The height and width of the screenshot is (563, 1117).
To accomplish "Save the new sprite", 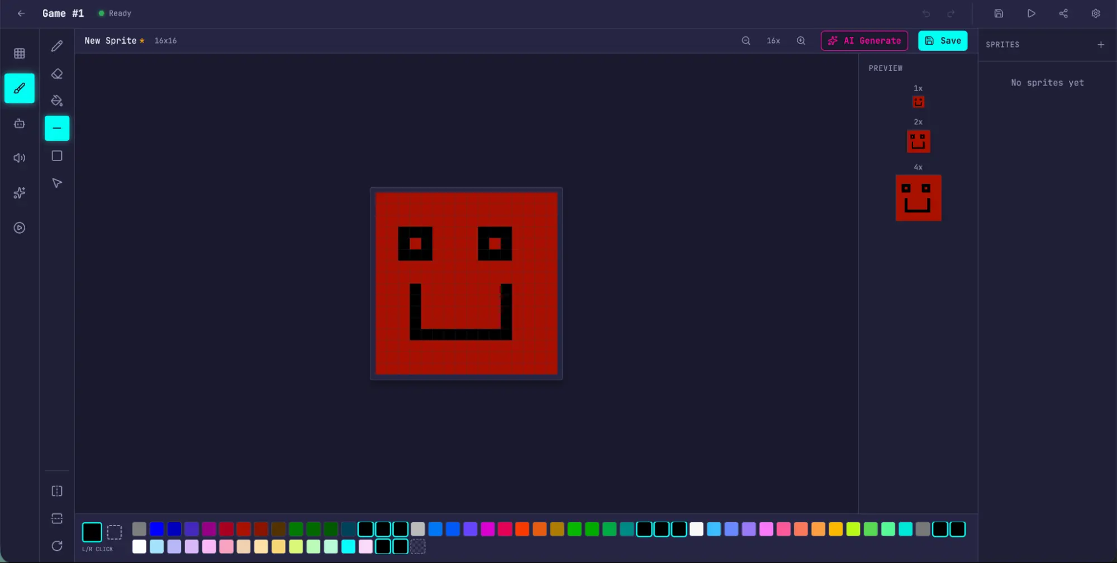I will coord(943,41).
